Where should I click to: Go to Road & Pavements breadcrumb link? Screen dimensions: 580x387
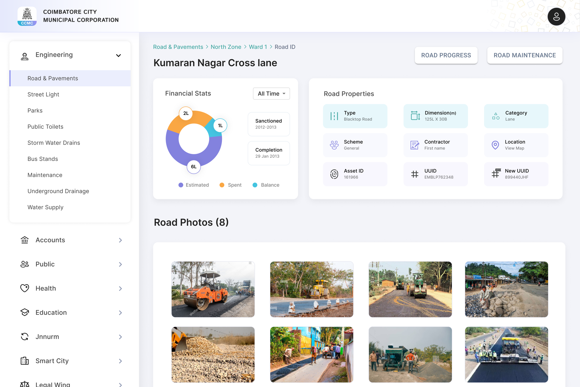(178, 47)
